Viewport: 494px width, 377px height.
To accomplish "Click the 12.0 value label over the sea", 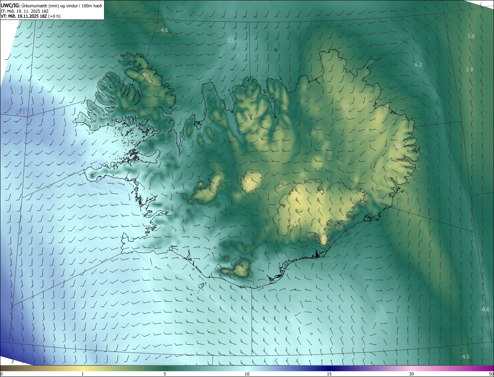I will point(22,114).
